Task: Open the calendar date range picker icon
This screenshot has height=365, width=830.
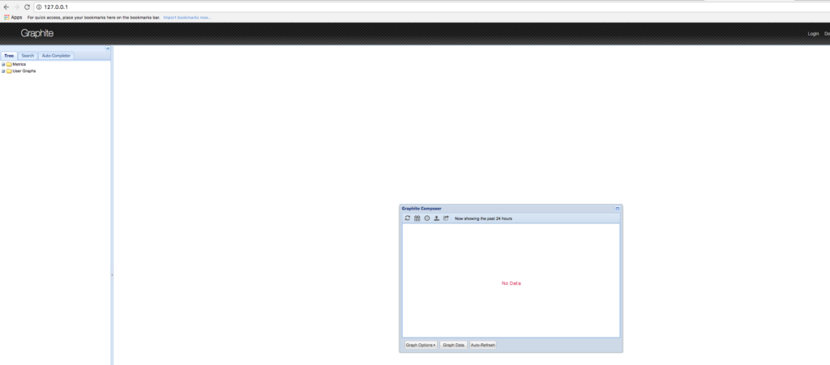Action: tap(417, 219)
